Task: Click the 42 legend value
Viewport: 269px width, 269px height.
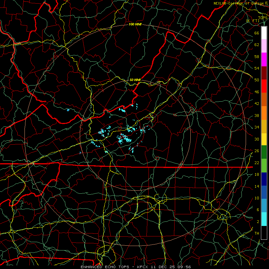Action: click(257, 104)
